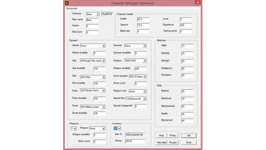Click the Vest durability field
This screenshot has width=266, height=150.
point(99,69)
